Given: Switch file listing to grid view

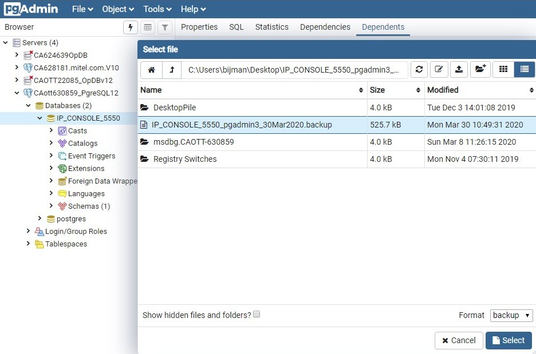Looking at the screenshot, I should 503,69.
